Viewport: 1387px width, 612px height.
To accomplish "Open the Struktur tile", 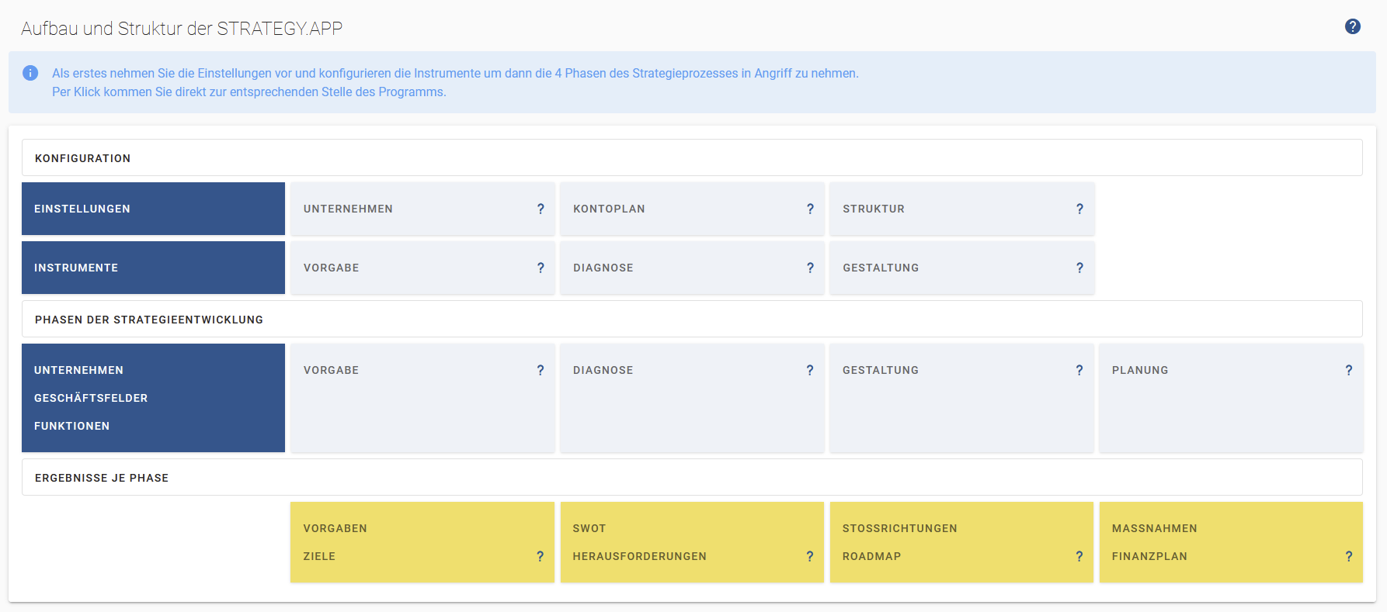I will (961, 209).
